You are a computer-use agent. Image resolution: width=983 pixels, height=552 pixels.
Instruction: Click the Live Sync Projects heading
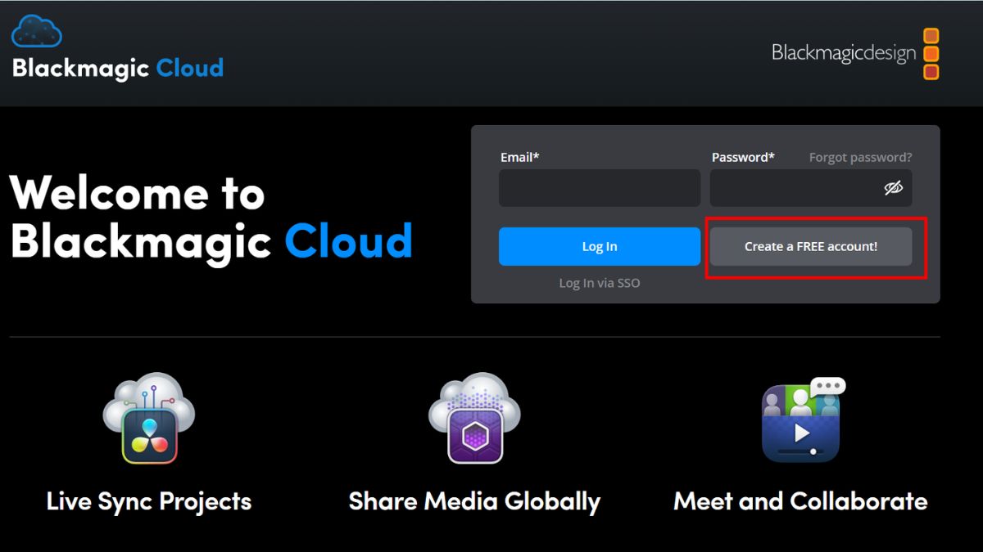click(x=149, y=501)
